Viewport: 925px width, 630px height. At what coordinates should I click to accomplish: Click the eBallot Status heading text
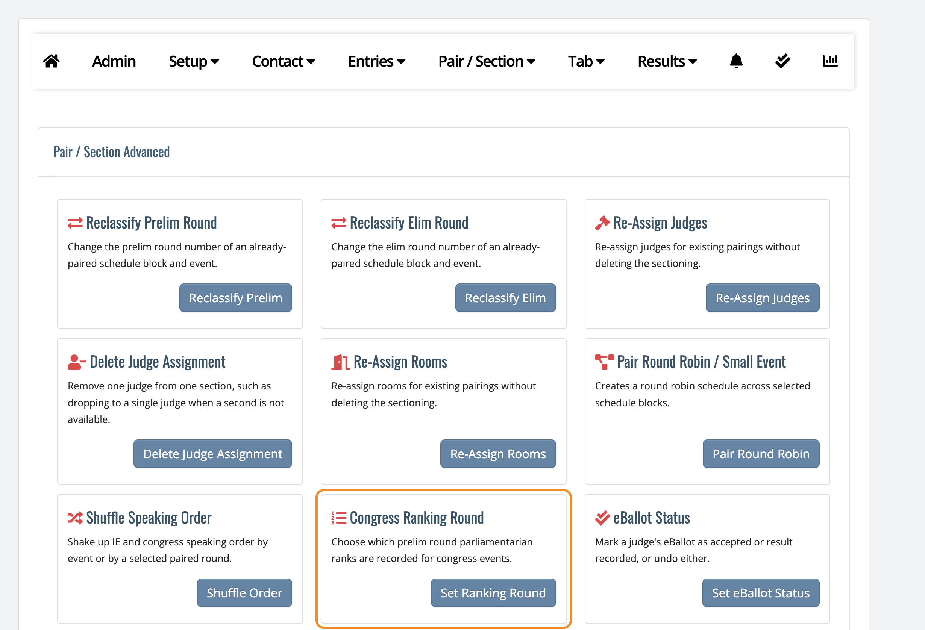tap(652, 518)
